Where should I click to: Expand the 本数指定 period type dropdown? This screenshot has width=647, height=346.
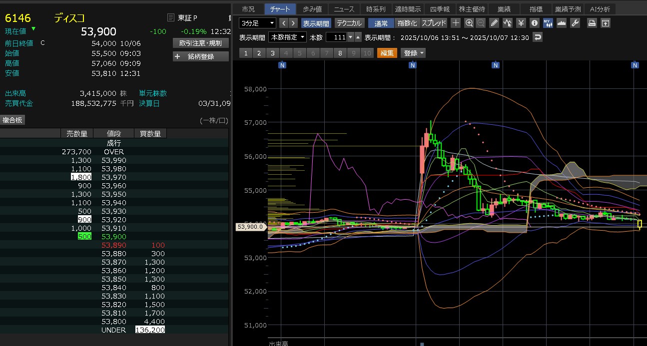[287, 37]
